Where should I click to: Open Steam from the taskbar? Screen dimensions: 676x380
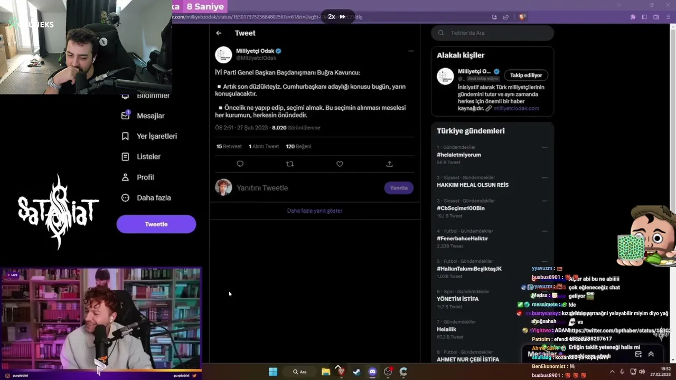(357, 372)
